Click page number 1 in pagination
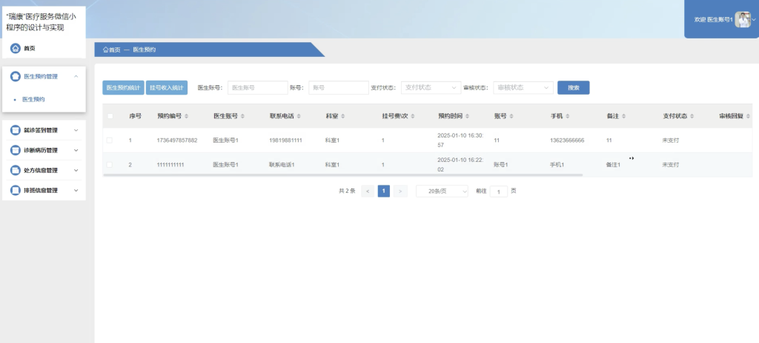Screen dimensions: 759x343 pyautogui.click(x=384, y=191)
